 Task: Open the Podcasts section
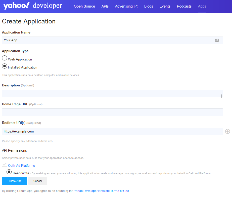click(184, 6)
